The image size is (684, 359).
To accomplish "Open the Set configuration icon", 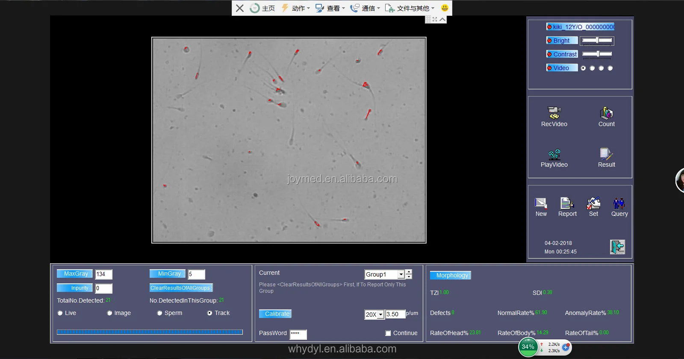I will (593, 203).
